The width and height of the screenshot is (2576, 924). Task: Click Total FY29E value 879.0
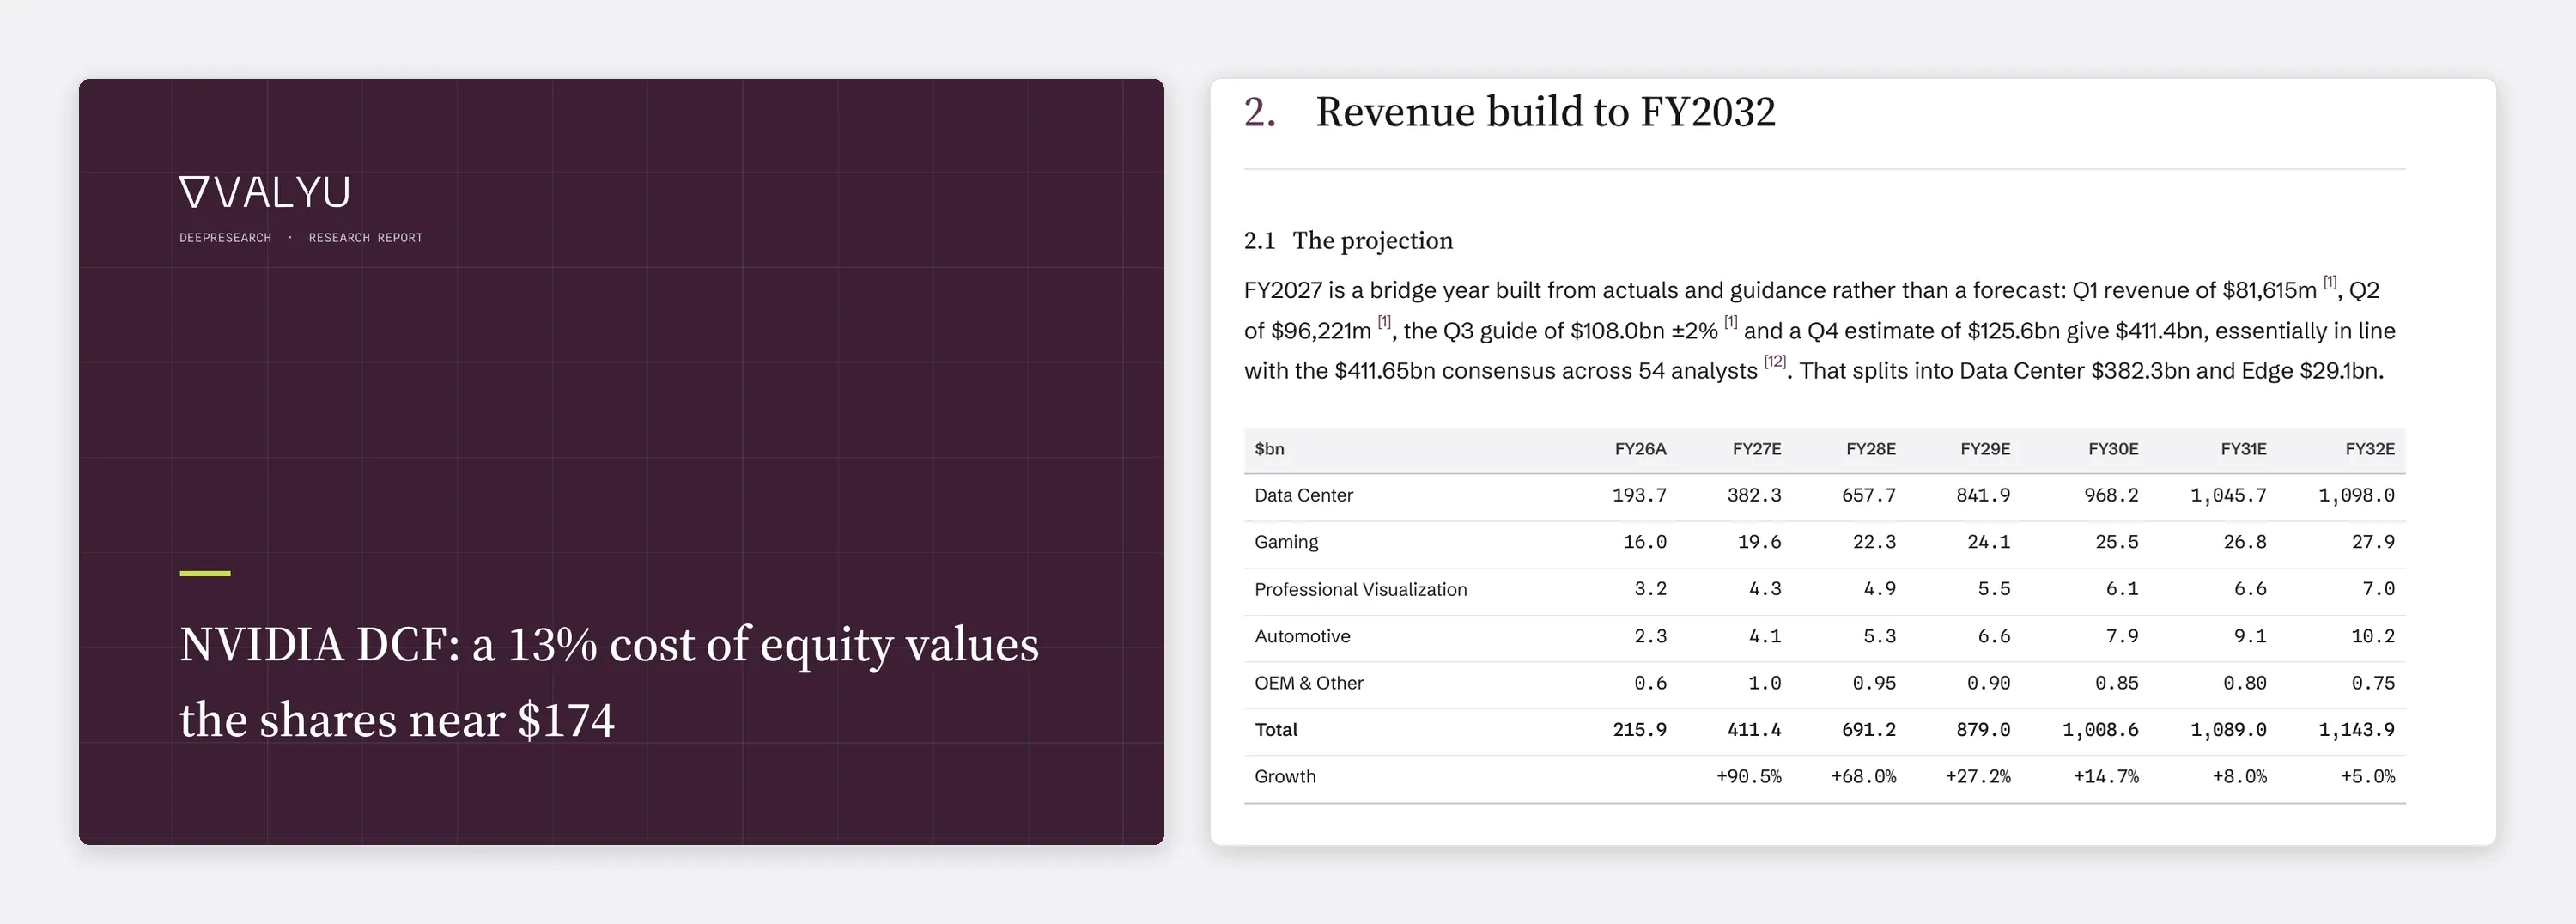[1983, 730]
